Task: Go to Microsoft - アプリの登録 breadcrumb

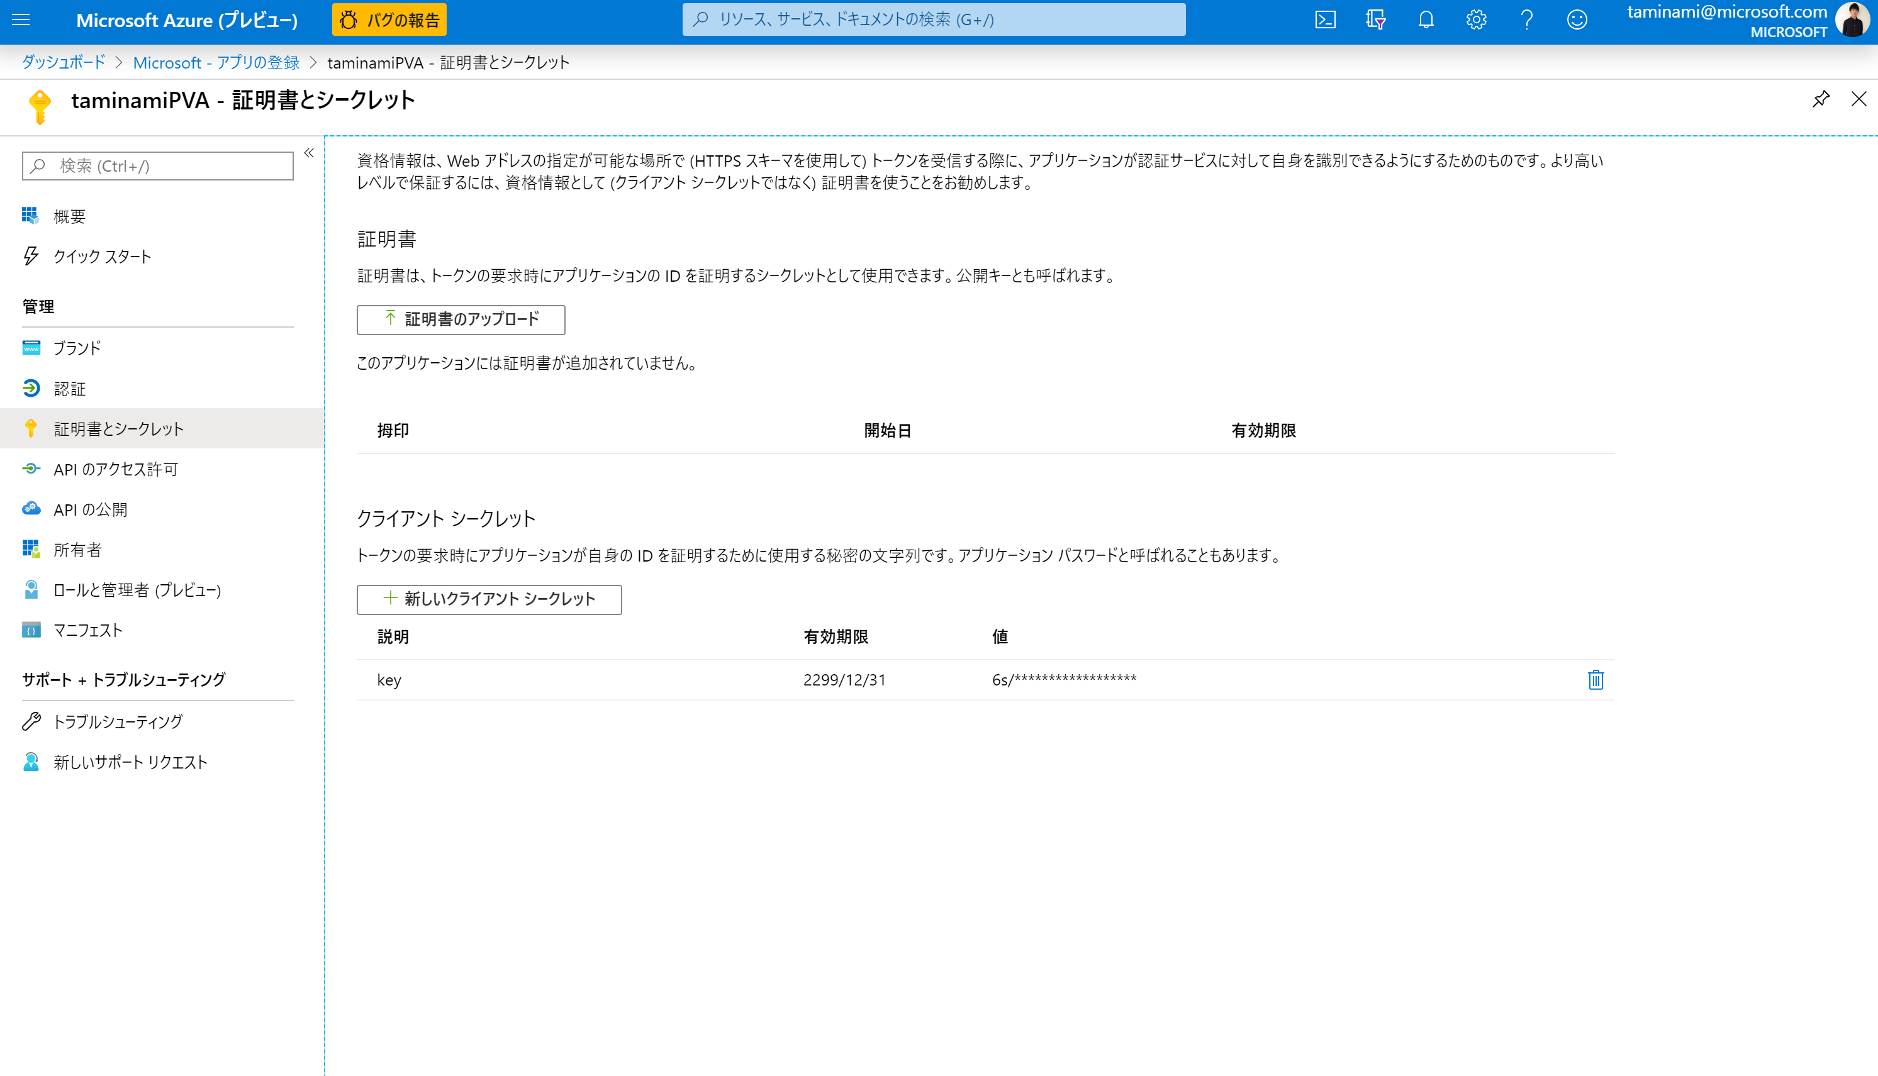Action: tap(216, 63)
